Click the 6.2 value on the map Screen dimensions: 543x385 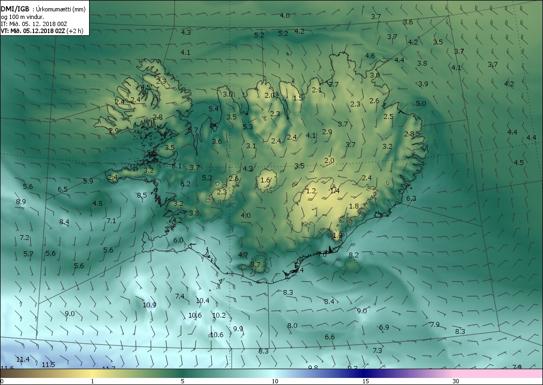(x=186, y=184)
